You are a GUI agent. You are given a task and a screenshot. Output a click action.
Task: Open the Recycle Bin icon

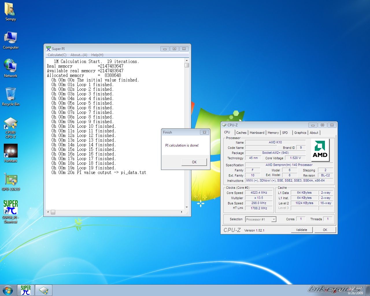click(x=10, y=95)
